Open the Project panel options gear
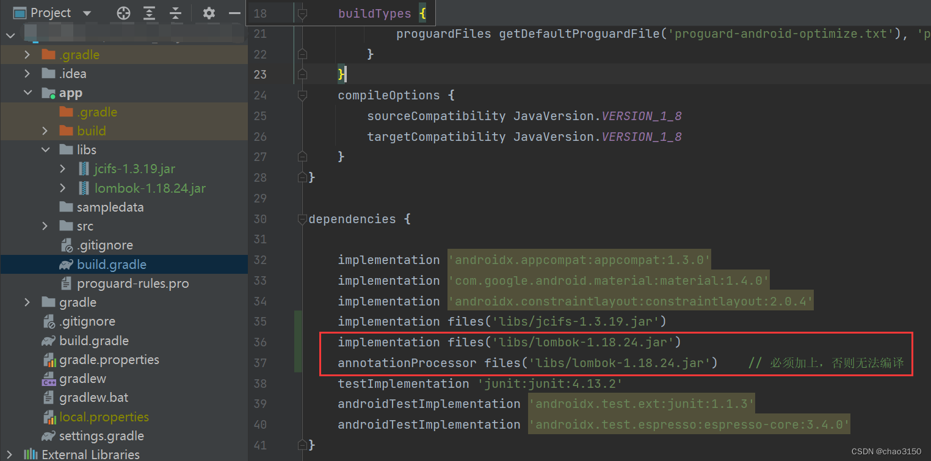 pyautogui.click(x=208, y=12)
